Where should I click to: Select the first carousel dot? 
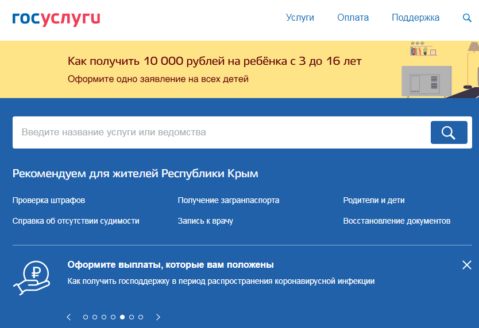point(86,317)
